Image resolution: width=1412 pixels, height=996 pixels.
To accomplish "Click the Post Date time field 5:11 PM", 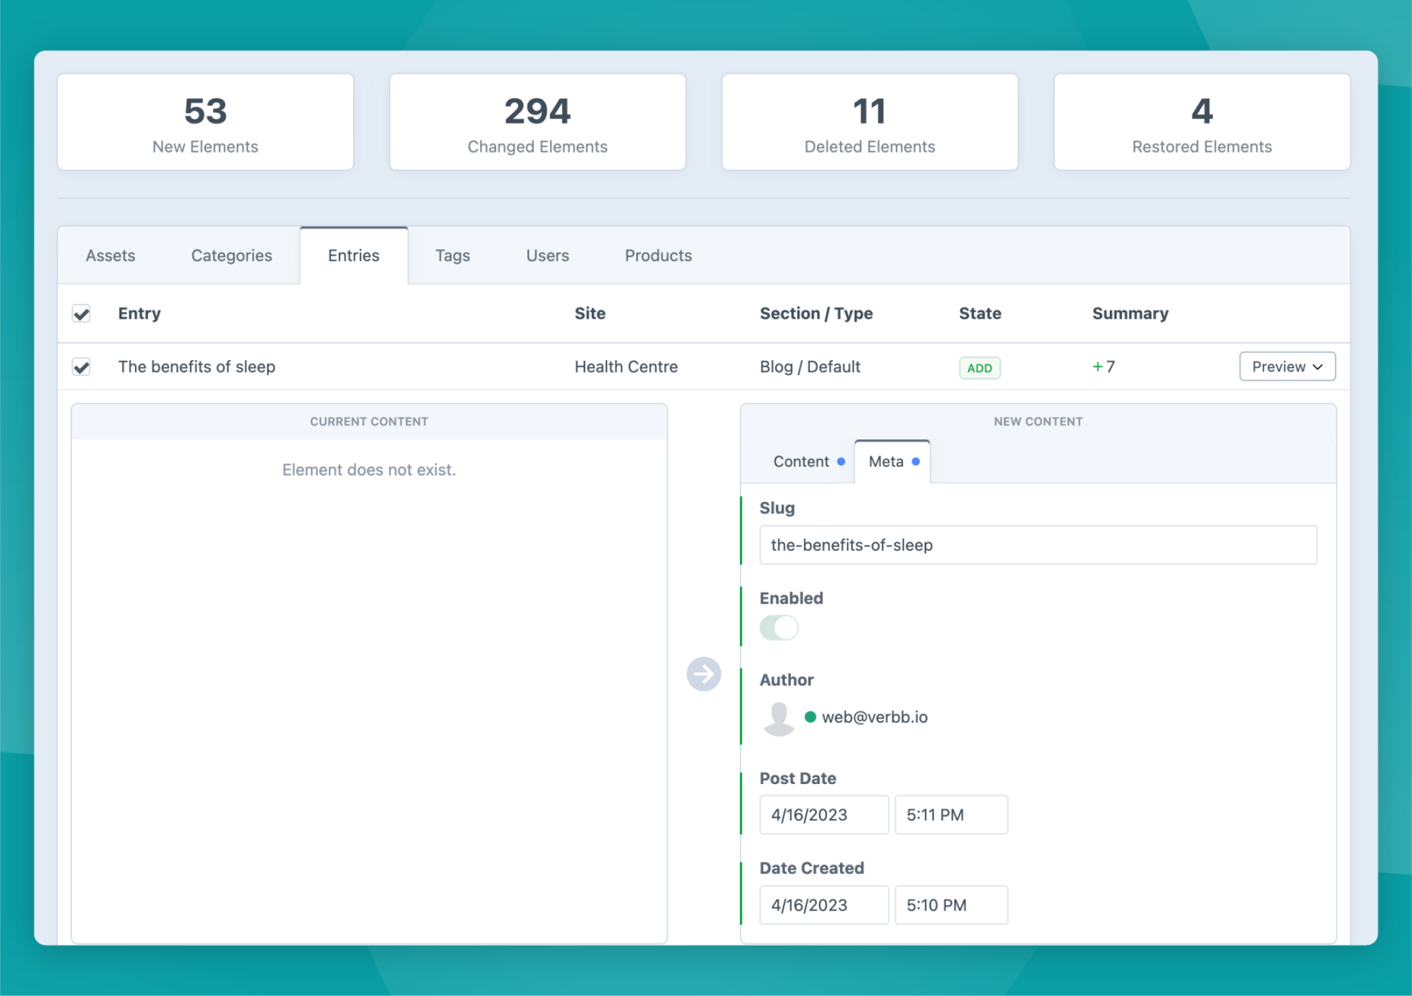I will click(x=951, y=815).
